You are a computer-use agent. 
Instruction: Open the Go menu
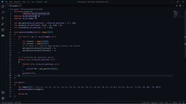pyautogui.click(x=28, y=2)
